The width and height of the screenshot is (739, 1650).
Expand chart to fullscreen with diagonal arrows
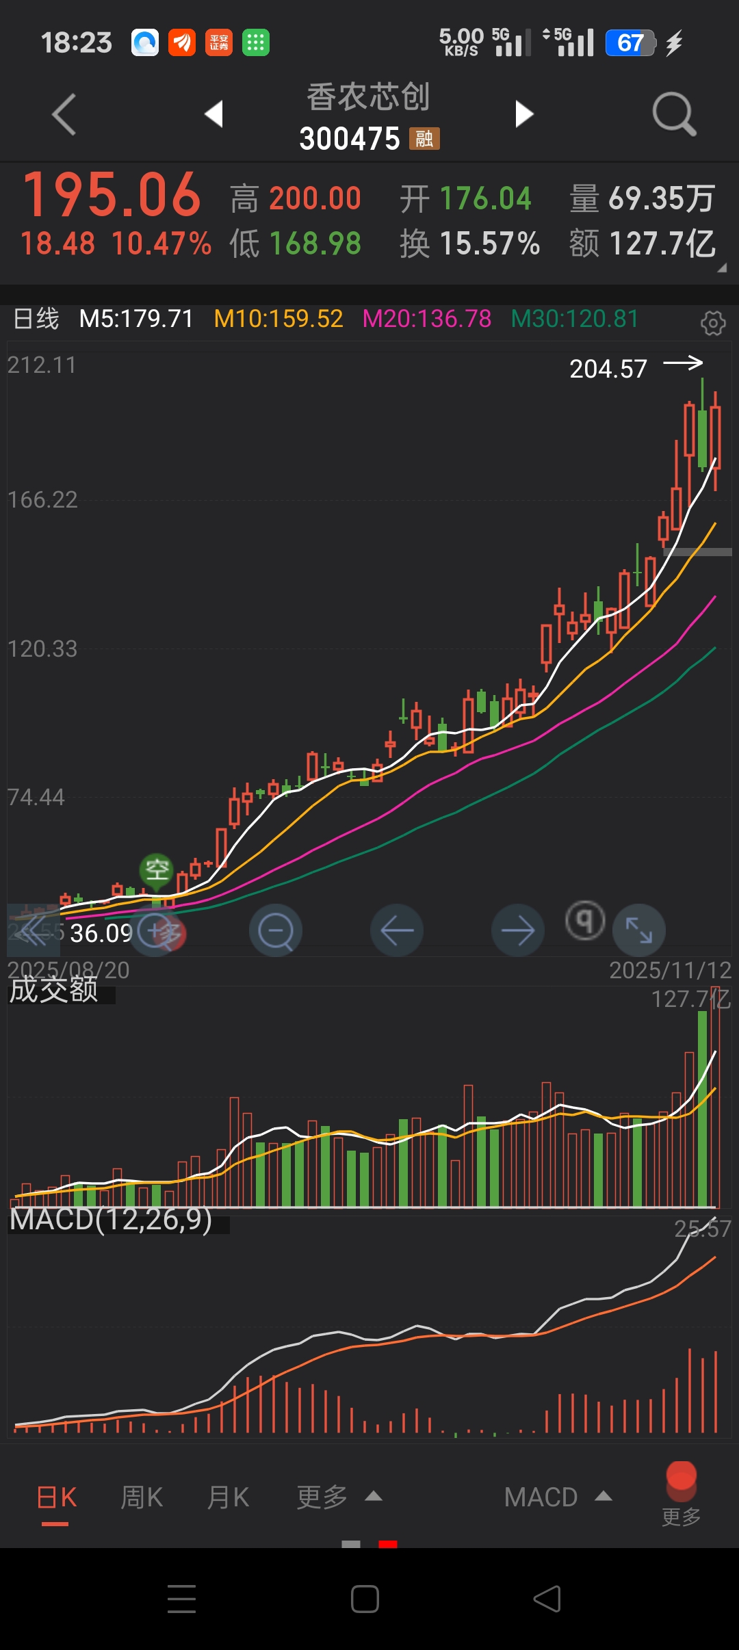(x=639, y=930)
